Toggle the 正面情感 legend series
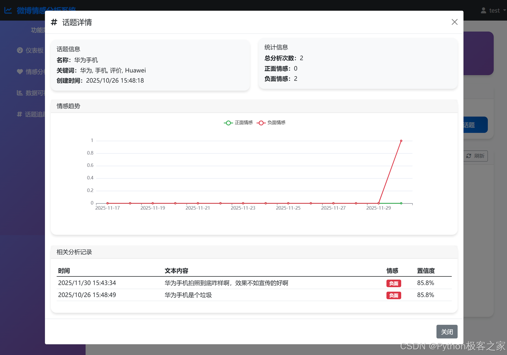 pos(238,123)
